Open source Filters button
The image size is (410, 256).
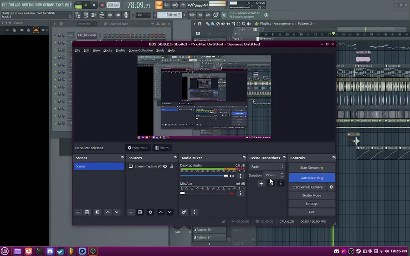pyautogui.click(x=162, y=148)
